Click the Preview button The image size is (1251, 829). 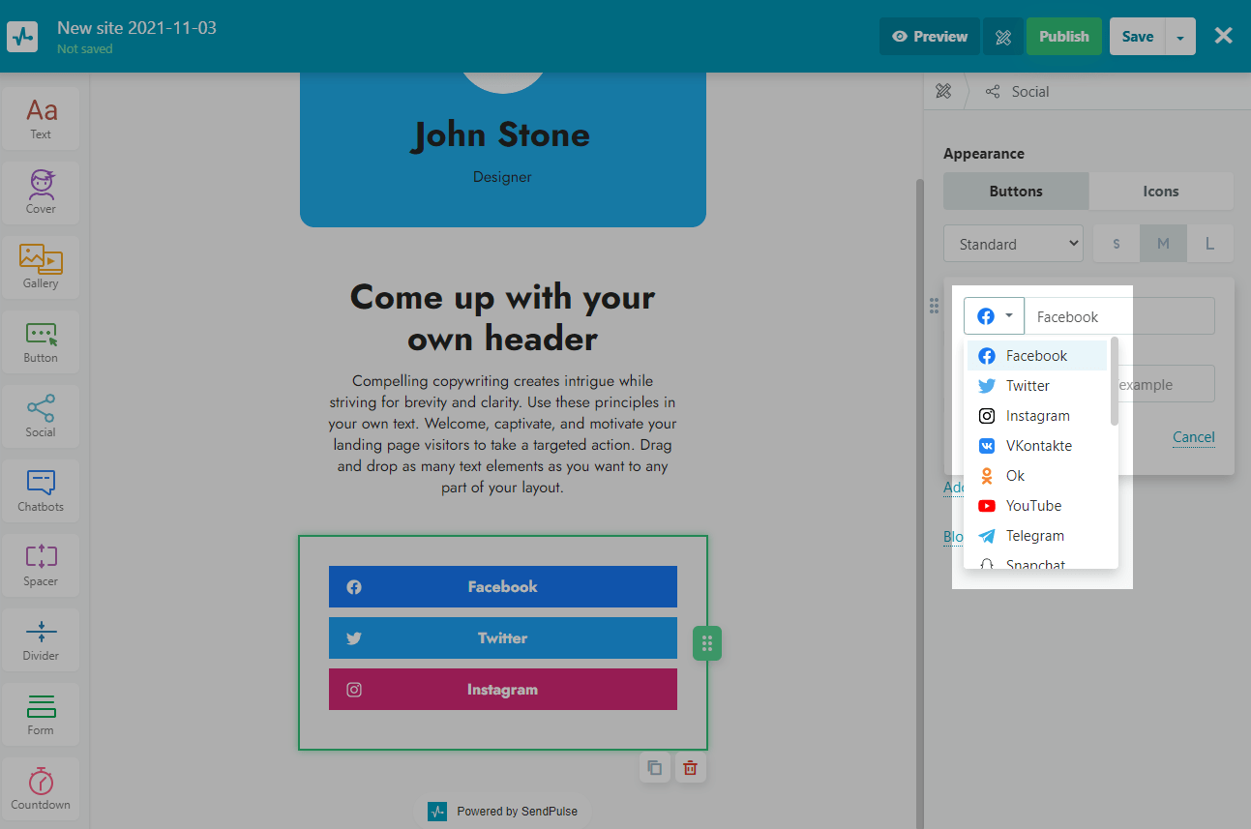(x=930, y=37)
